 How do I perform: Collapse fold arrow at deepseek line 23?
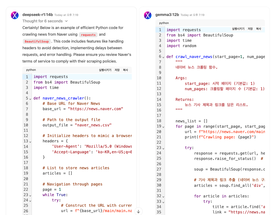click(x=30, y=196)
